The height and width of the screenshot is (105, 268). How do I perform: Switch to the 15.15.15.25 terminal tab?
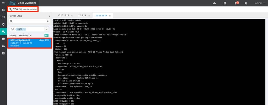coord(63,16)
